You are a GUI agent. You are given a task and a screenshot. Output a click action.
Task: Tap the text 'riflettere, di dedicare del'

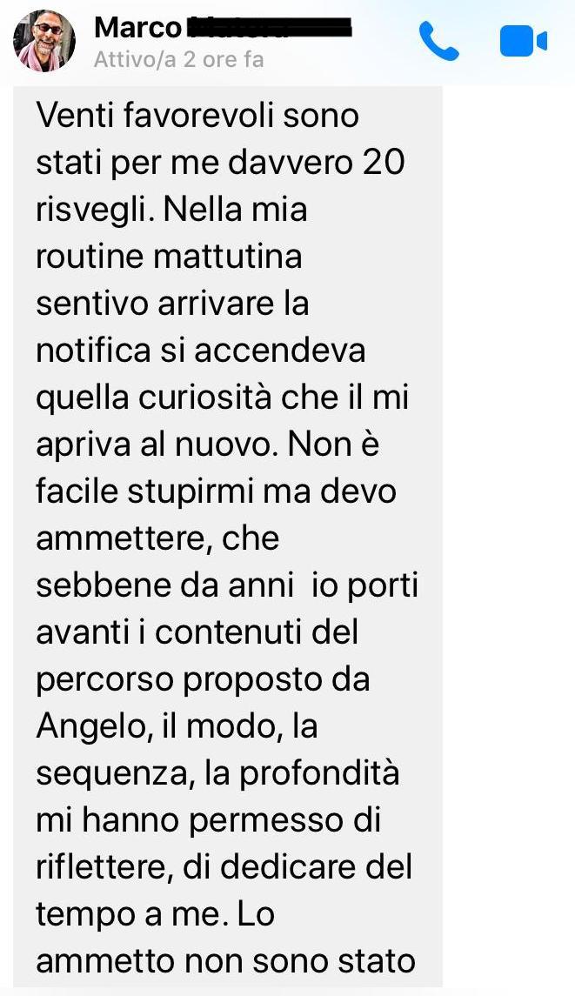[224, 867]
